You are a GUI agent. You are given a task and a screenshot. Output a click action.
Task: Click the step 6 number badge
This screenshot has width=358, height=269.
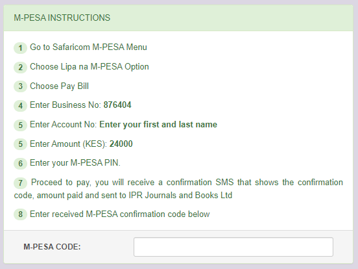[20, 164]
